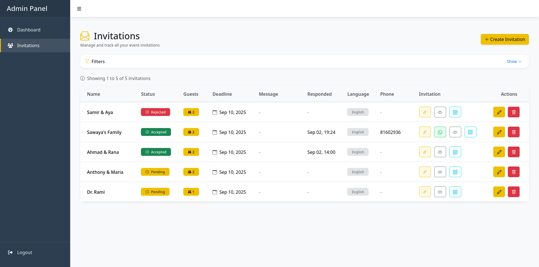Open the Dashboard from the sidebar

click(x=29, y=30)
